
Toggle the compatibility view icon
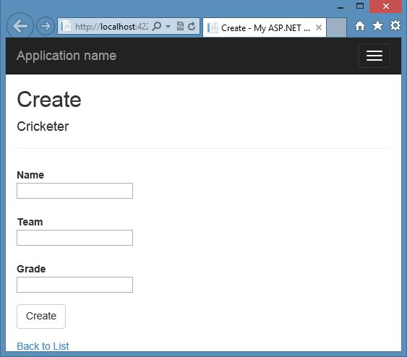[180, 26]
